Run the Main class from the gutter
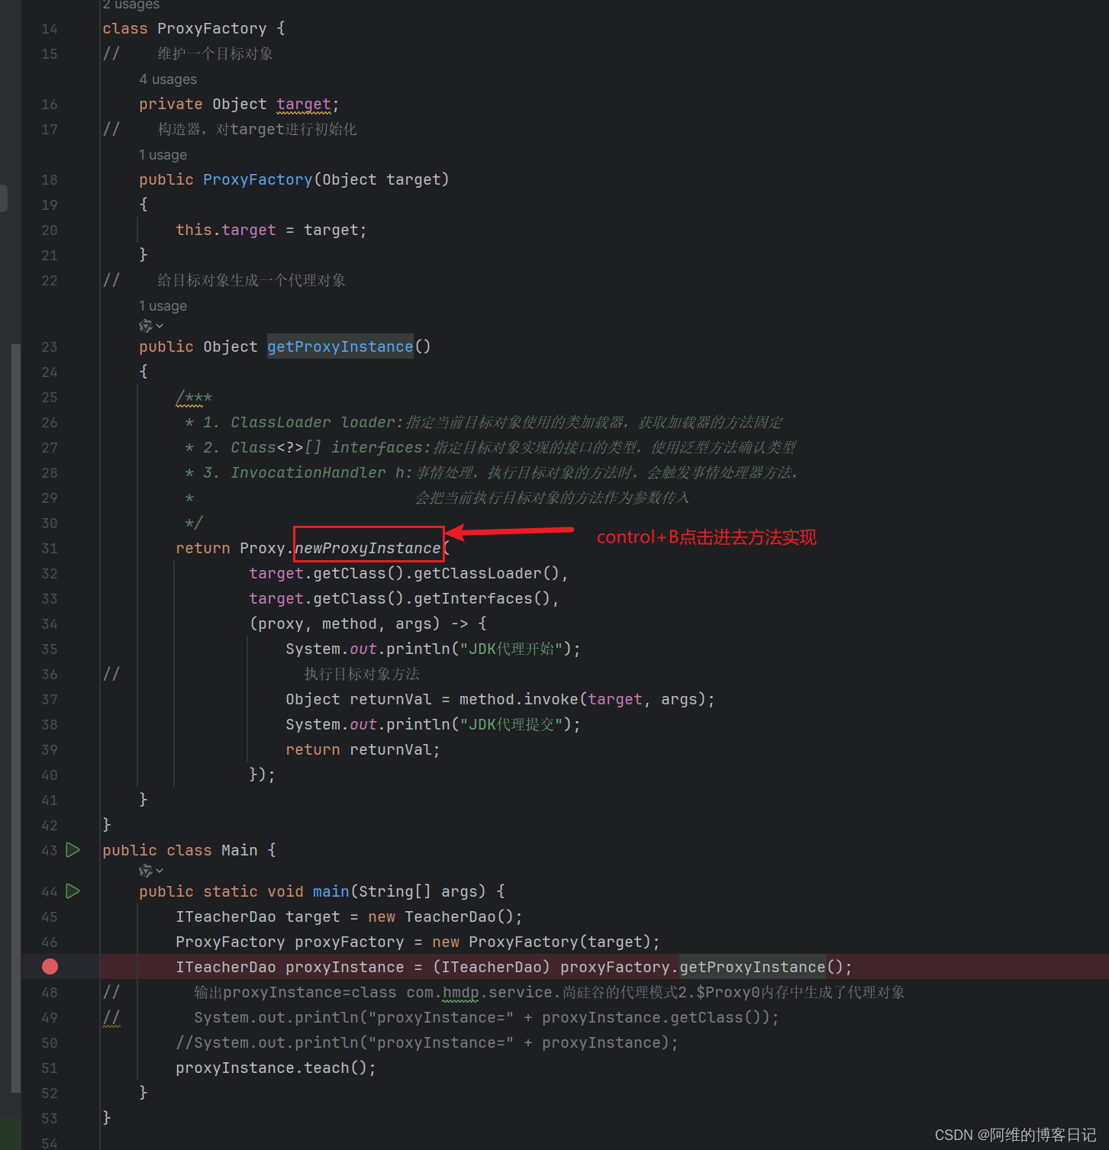The image size is (1109, 1150). pyautogui.click(x=73, y=849)
